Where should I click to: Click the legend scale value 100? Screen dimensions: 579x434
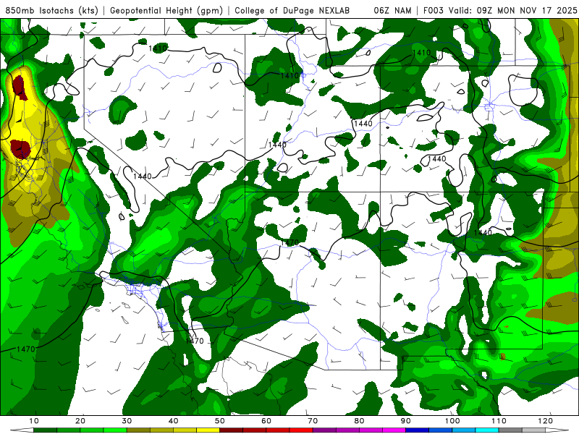(452, 421)
